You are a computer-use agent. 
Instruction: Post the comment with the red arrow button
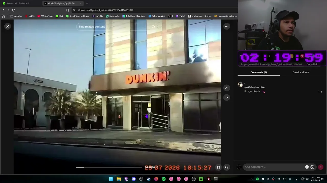coord(321,167)
